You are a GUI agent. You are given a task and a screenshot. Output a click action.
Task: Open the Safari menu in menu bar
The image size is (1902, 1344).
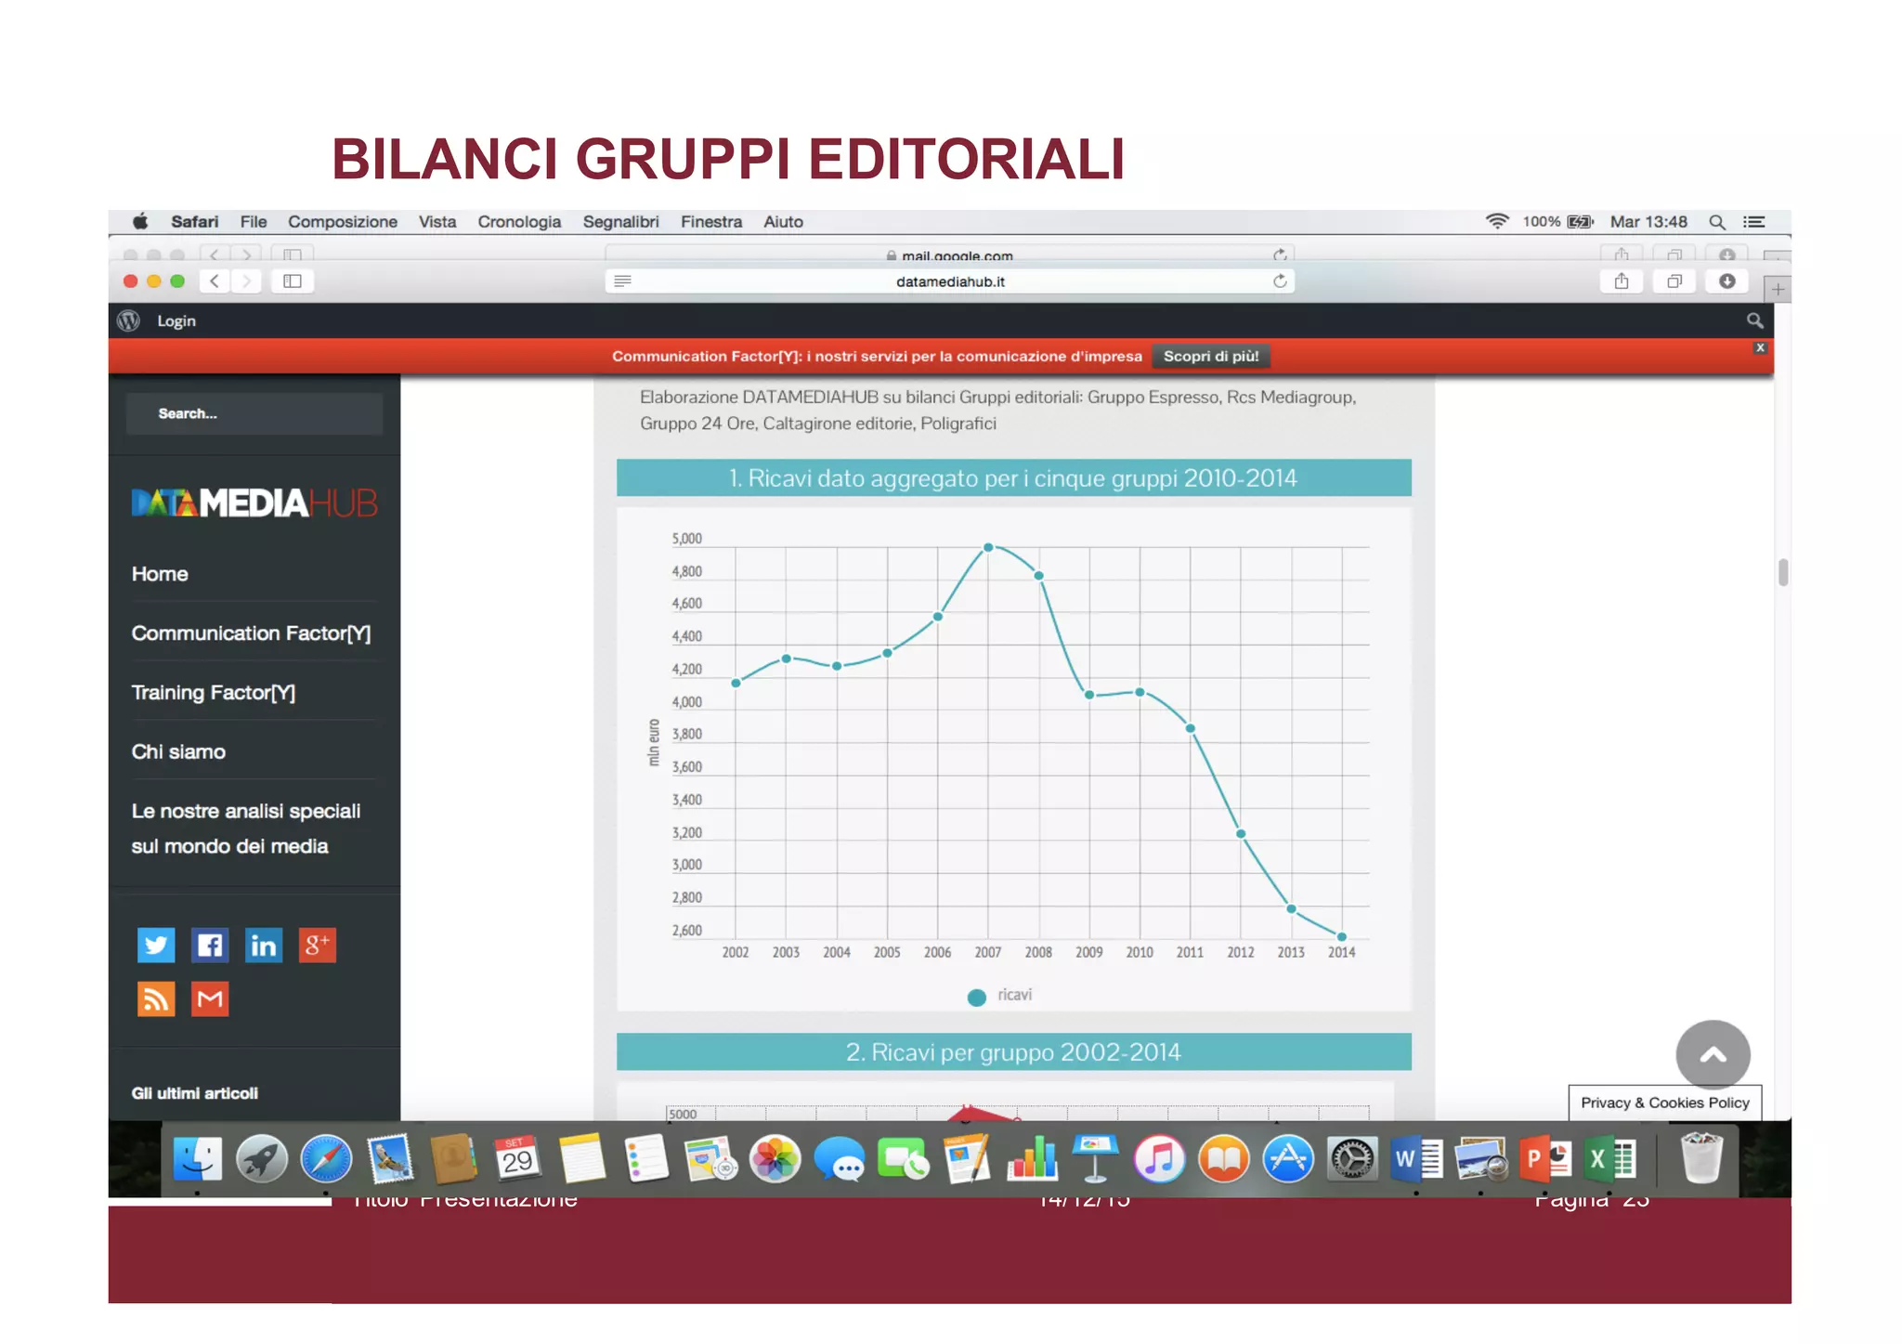coord(194,222)
